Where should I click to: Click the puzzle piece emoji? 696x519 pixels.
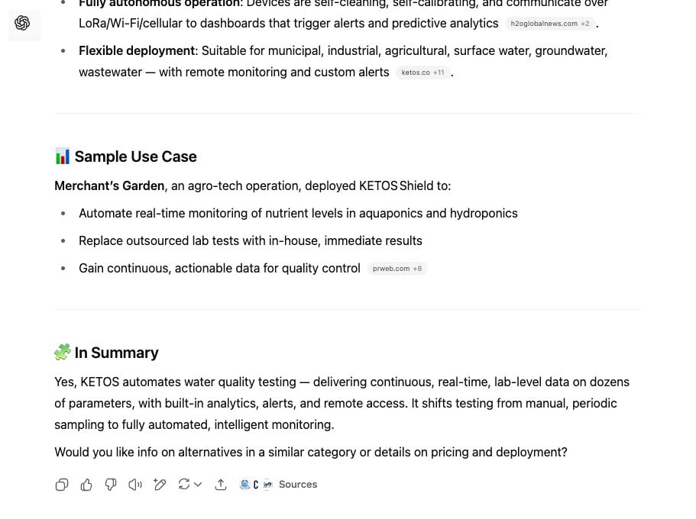pyautogui.click(x=63, y=352)
